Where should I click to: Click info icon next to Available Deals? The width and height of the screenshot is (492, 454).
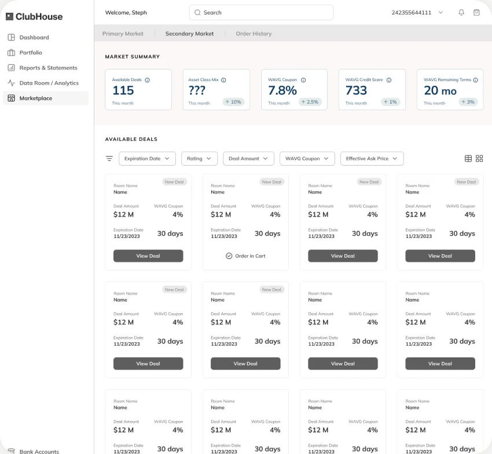(147, 80)
